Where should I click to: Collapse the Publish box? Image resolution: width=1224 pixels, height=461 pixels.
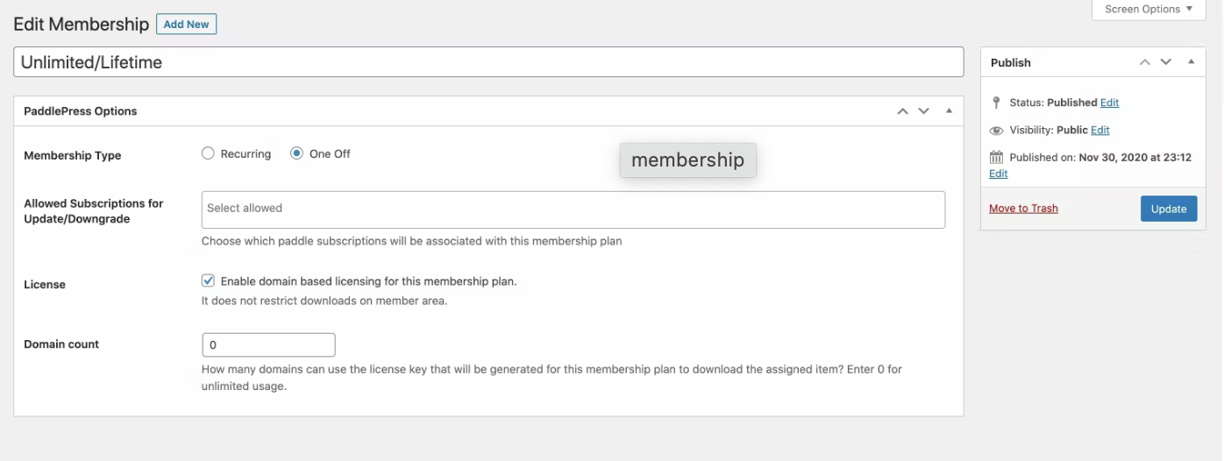click(1191, 62)
